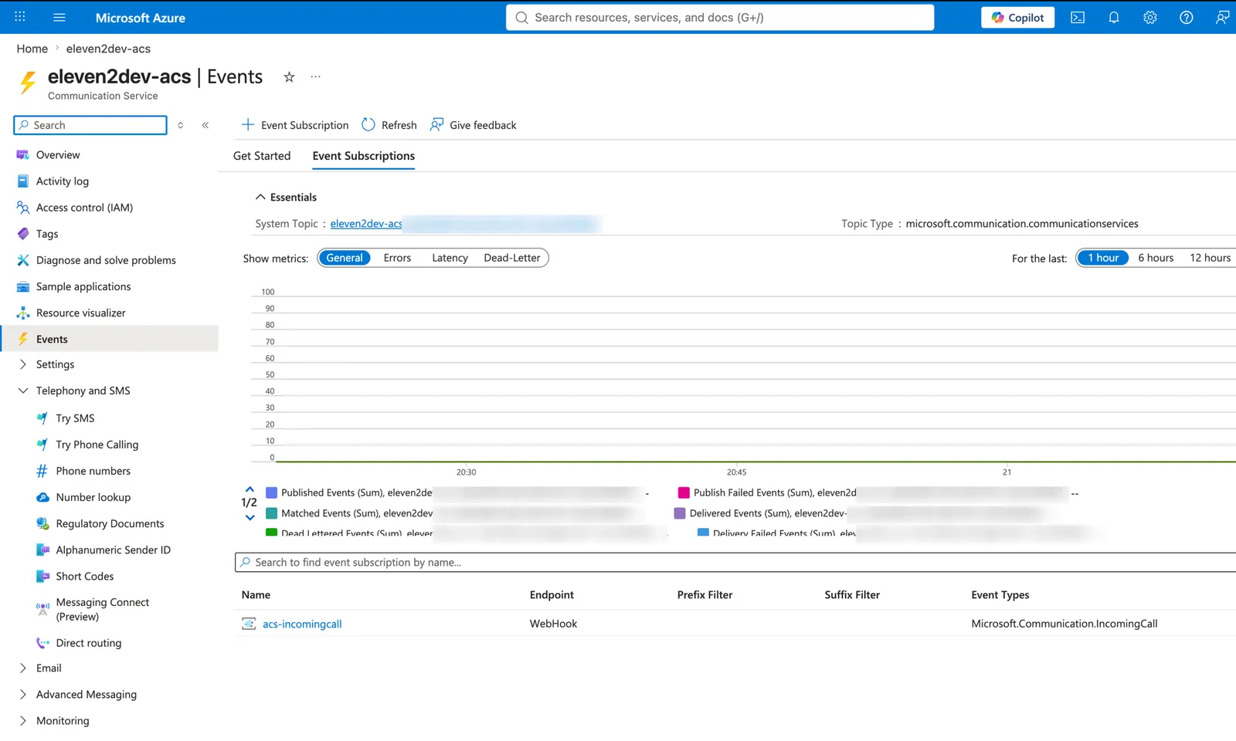Open the hamburger portal menu
Viewport: 1236px width, 741px height.
59,17
